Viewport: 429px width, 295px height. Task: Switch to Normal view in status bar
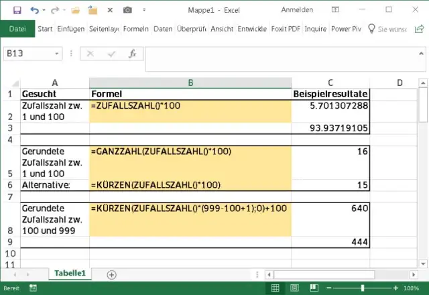coord(274,288)
